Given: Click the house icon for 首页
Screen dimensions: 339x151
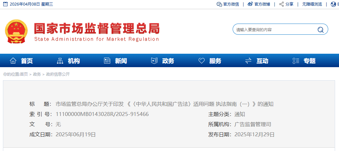Looking at the screenshot, I should pos(13,61).
